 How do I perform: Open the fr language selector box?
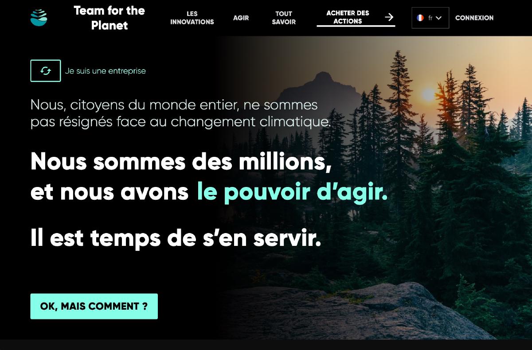(x=430, y=18)
